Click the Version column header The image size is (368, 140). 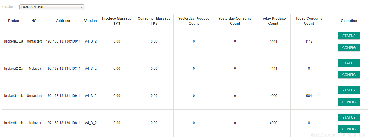pyautogui.click(x=91, y=21)
